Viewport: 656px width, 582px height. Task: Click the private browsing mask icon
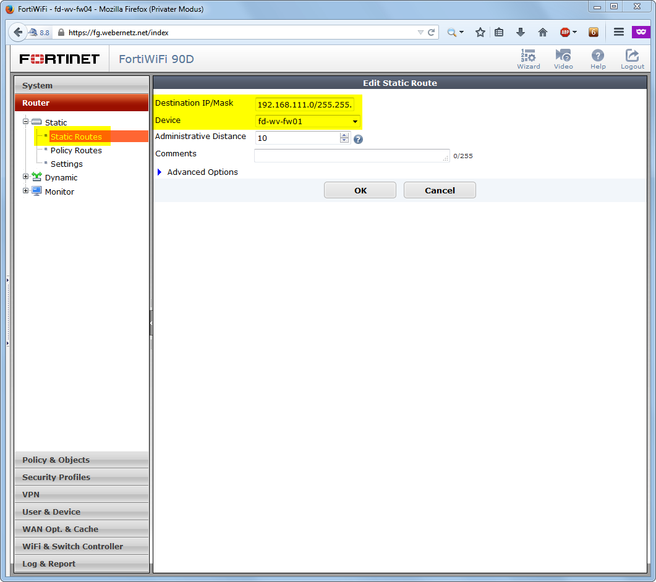click(641, 32)
